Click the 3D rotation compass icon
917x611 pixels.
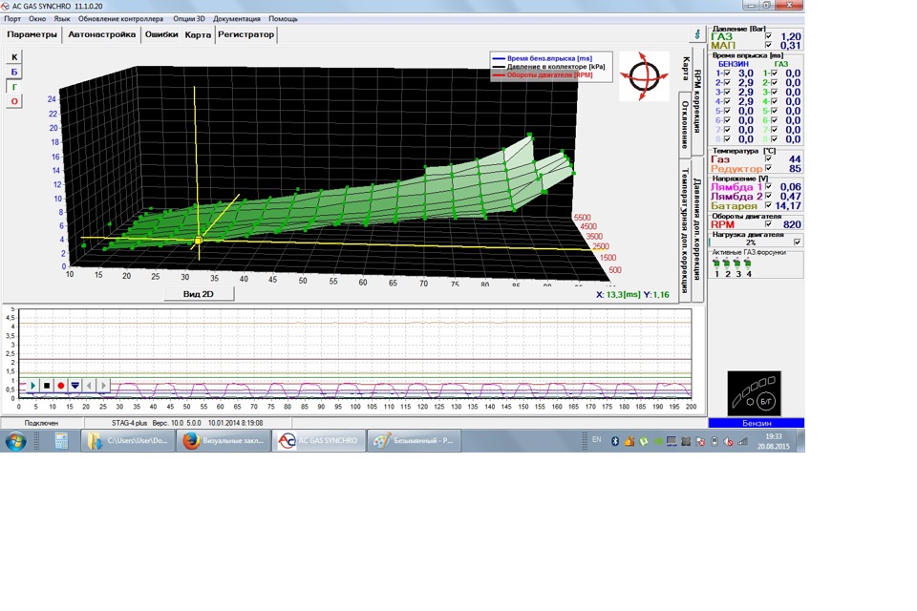click(x=643, y=75)
